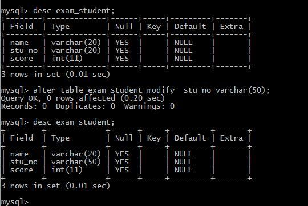This screenshot has height=206, width=308.
Task: Click the Field header in first table
Action: click(x=22, y=26)
